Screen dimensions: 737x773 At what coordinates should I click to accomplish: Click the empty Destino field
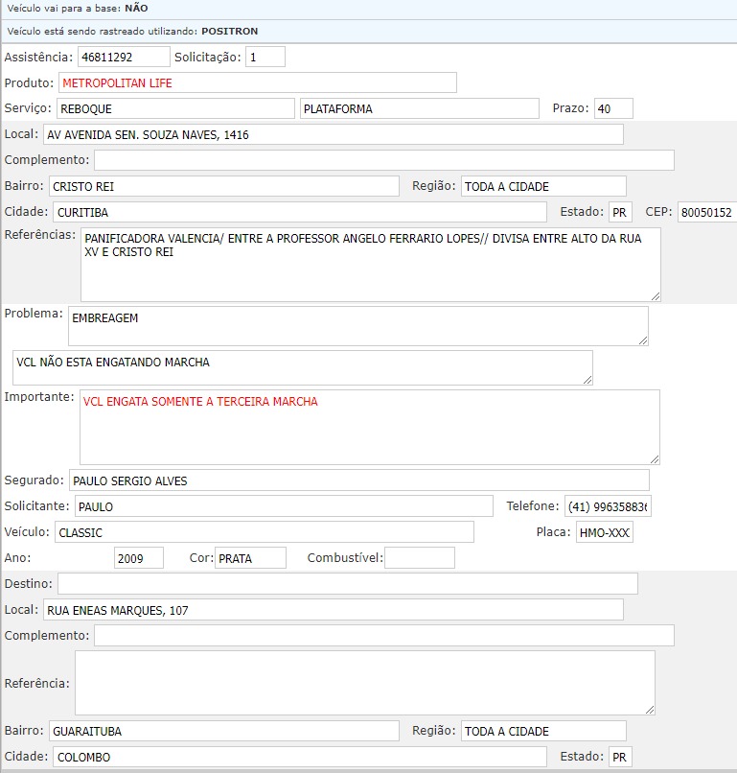[x=347, y=583]
